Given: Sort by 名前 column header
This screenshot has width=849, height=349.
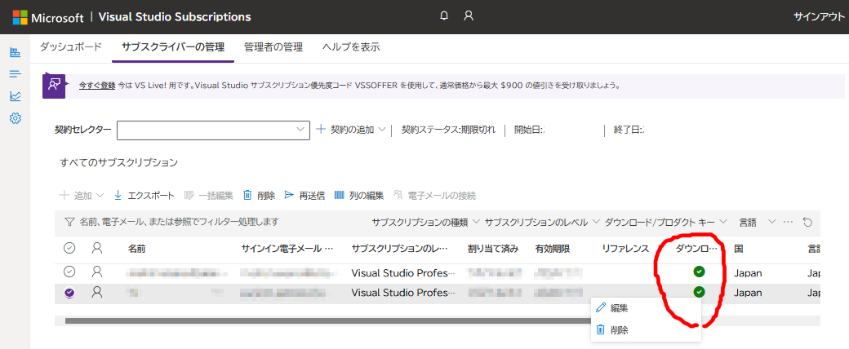Looking at the screenshot, I should coord(136,249).
